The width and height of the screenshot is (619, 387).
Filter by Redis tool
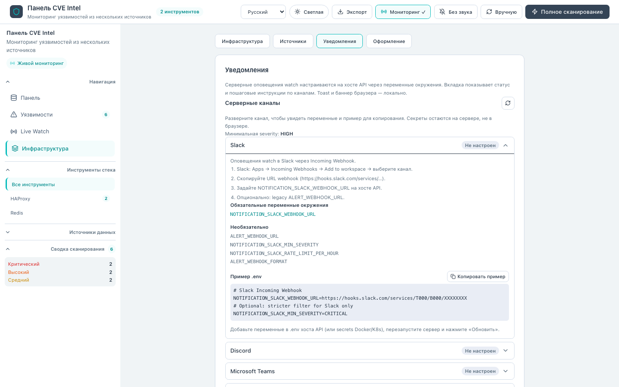[x=60, y=213]
